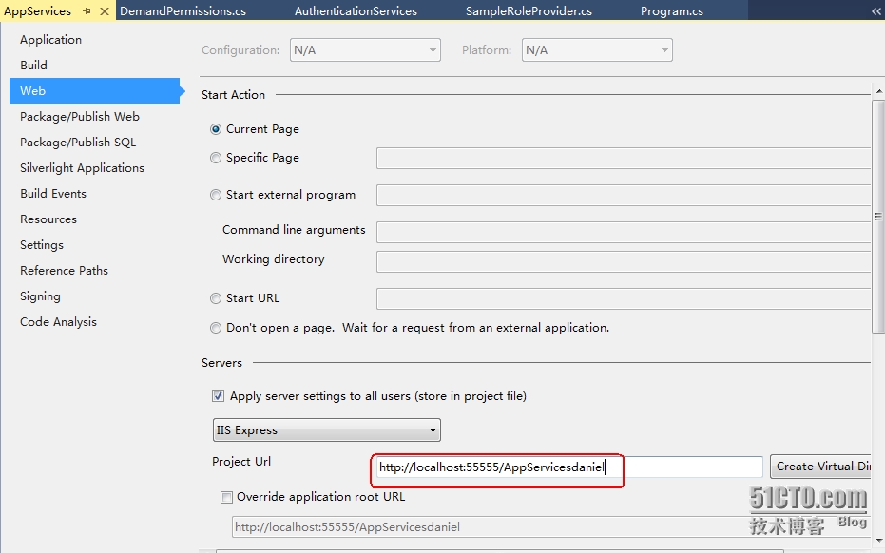Open the Application settings page

50,40
